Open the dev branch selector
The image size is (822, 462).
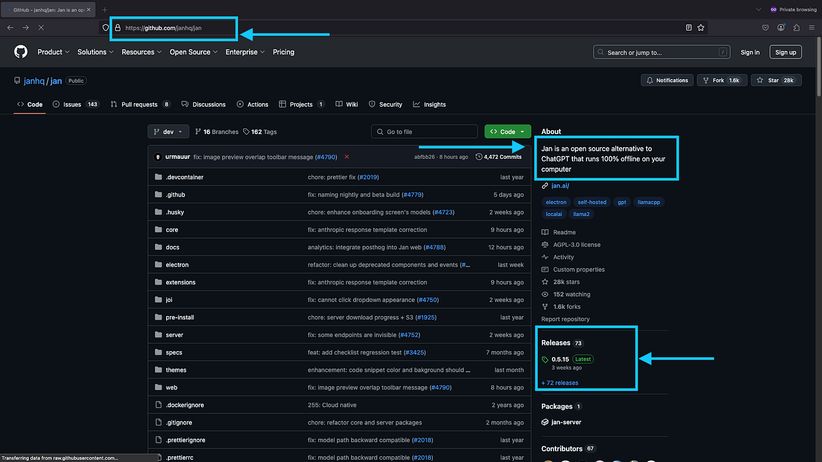pos(169,132)
